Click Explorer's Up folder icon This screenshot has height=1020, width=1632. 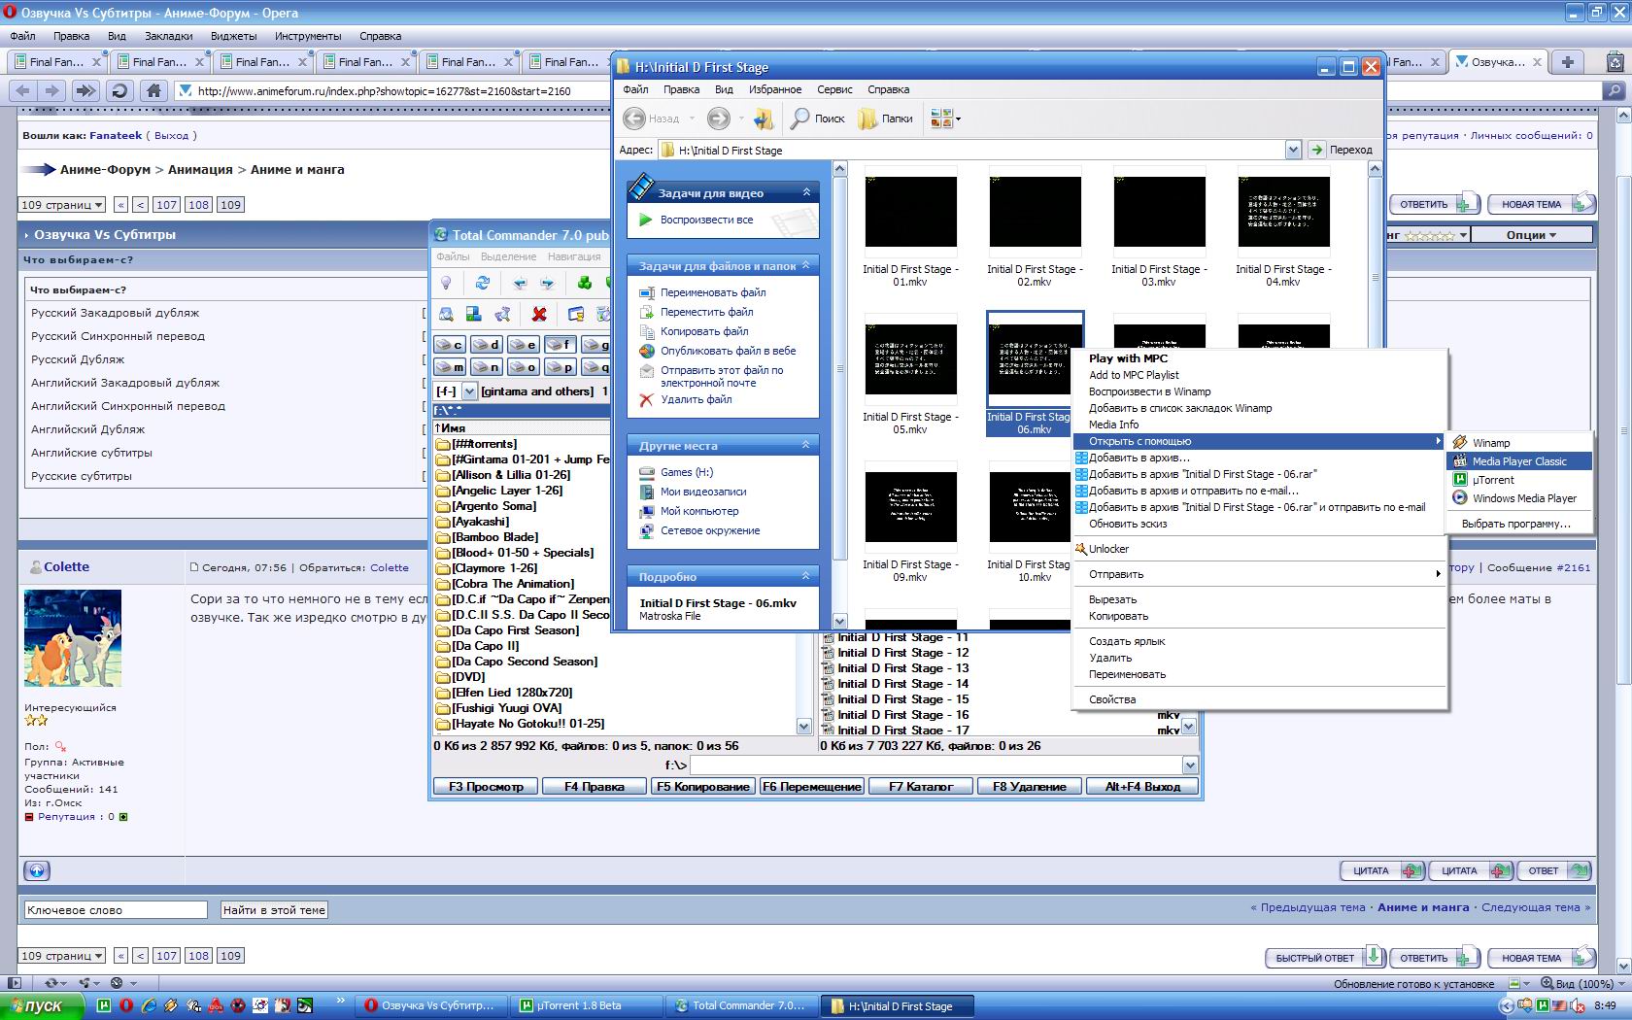coord(764,119)
